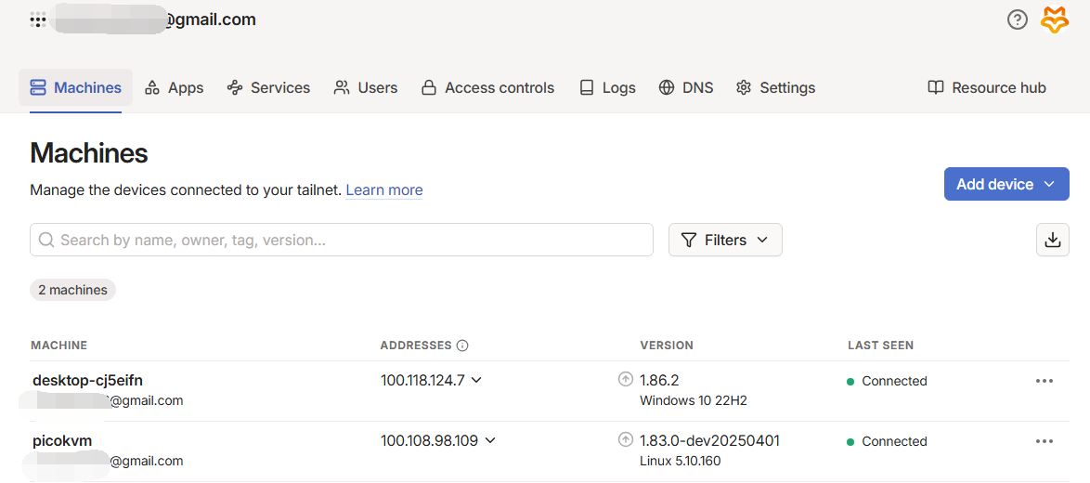
Task: Focus the machine search field
Action: click(x=342, y=240)
